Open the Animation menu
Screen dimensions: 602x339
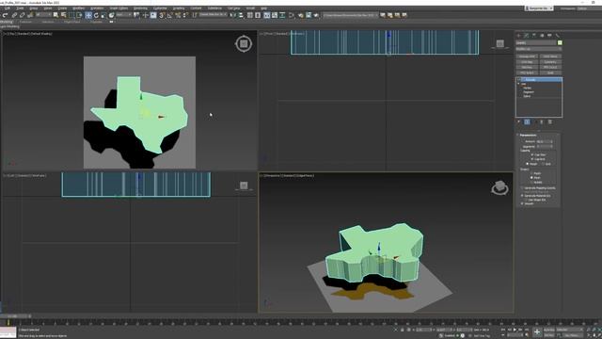97,8
